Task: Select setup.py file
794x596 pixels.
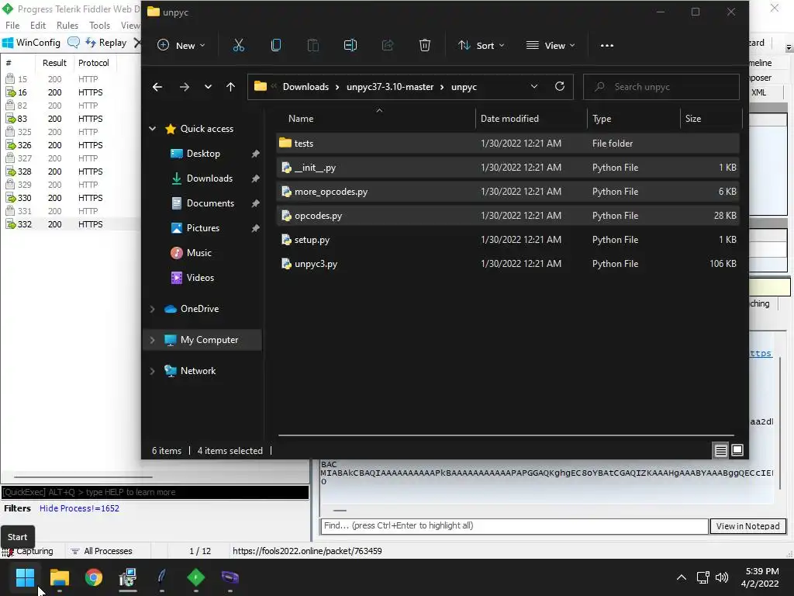Action: 508,240
